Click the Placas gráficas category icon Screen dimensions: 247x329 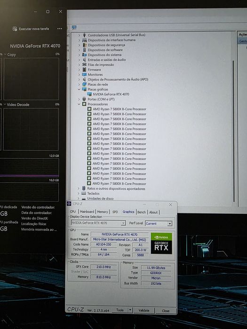[x=84, y=89]
